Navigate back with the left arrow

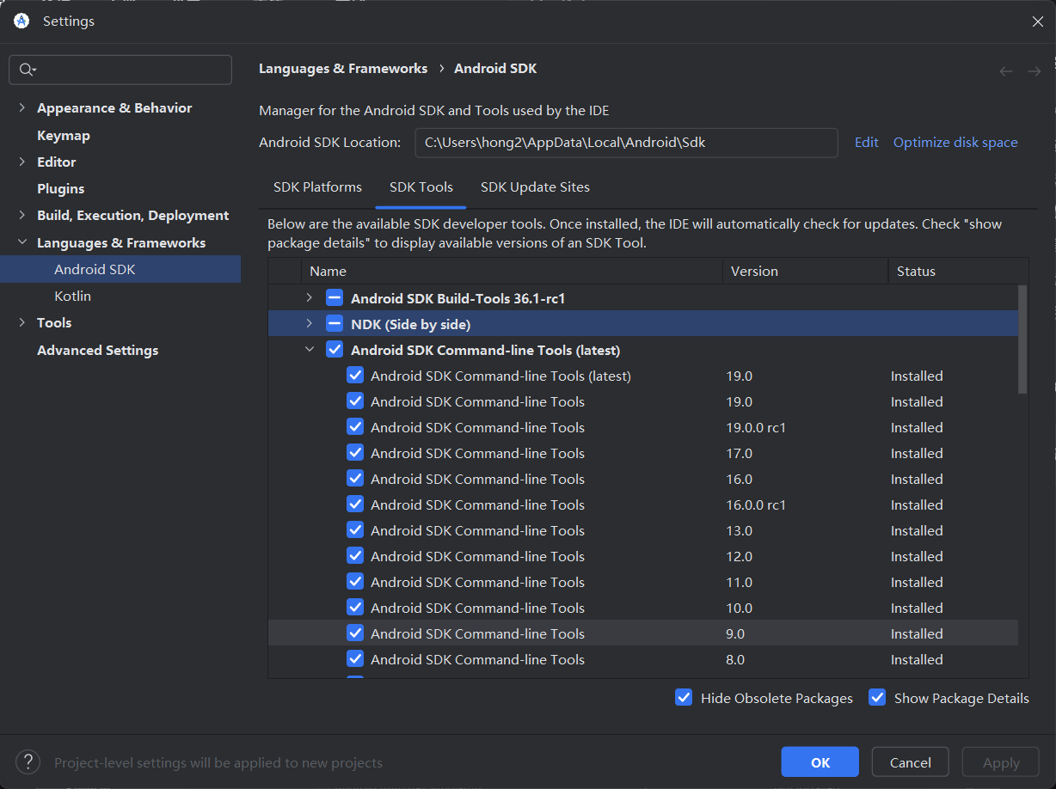1006,71
